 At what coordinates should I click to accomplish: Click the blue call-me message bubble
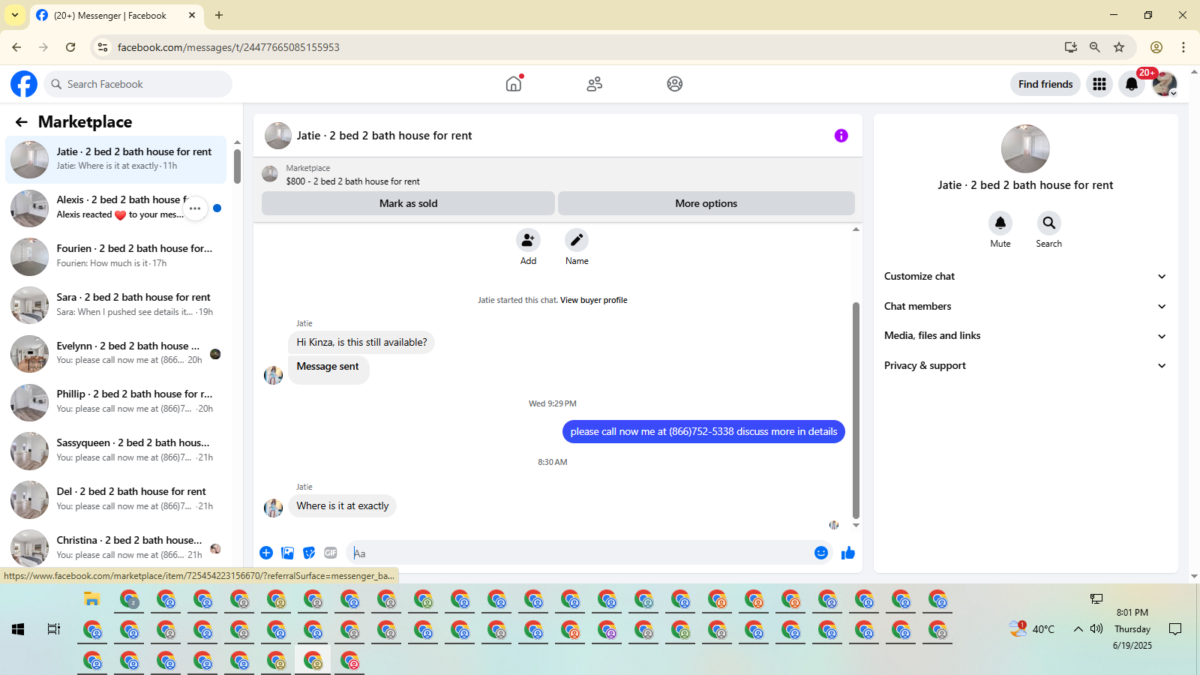tap(703, 431)
